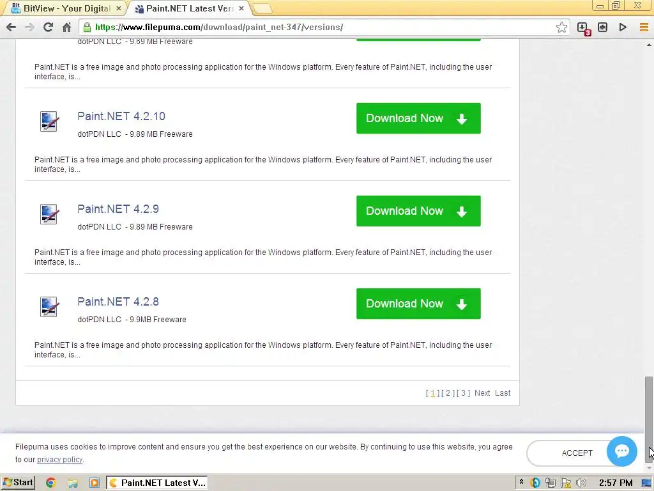The image size is (654, 491).
Task: Click the extension icon left of the play arrow
Action: pos(602,27)
